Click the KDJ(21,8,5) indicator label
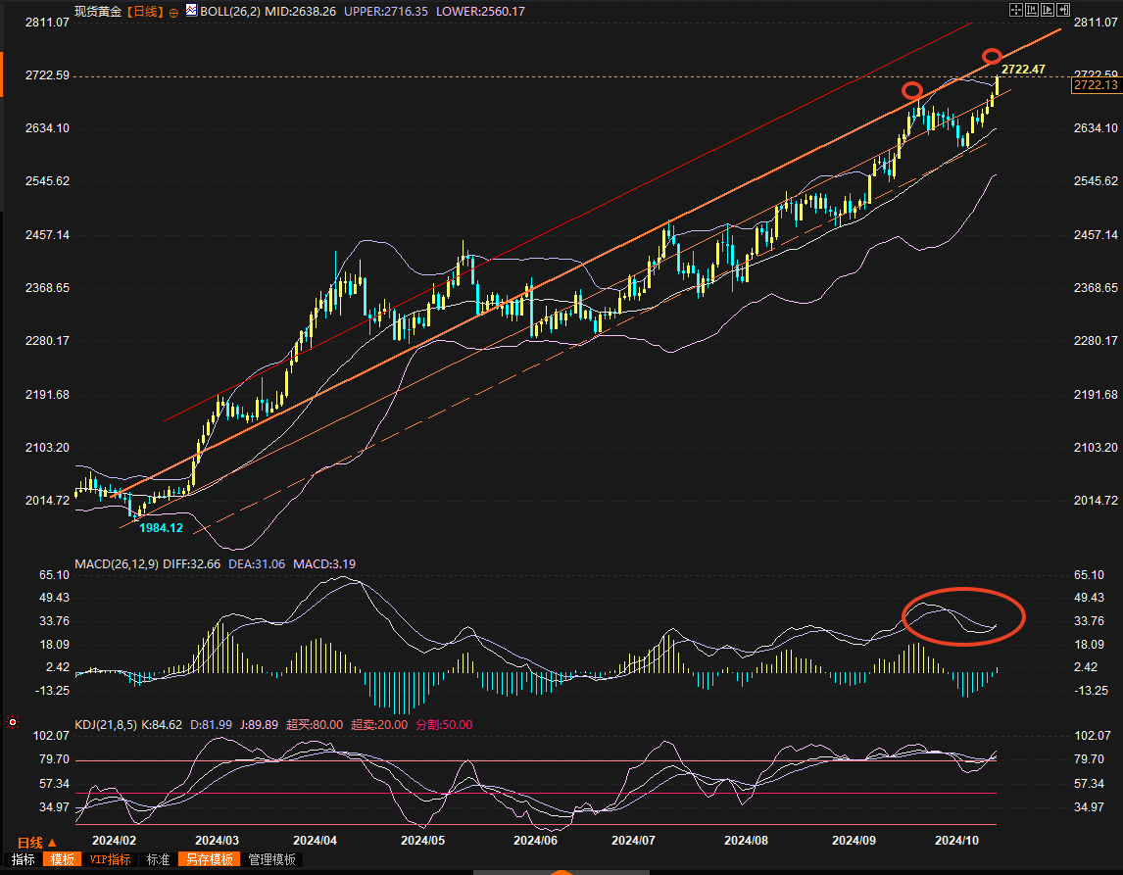The height and width of the screenshot is (875, 1123). coord(108,725)
